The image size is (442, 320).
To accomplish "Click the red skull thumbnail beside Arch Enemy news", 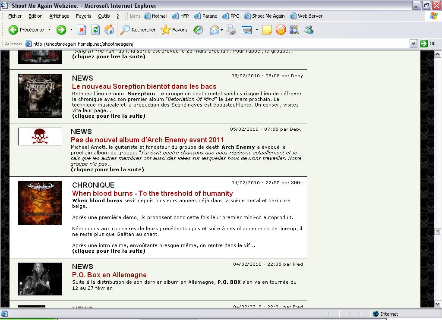I will coord(40,136).
